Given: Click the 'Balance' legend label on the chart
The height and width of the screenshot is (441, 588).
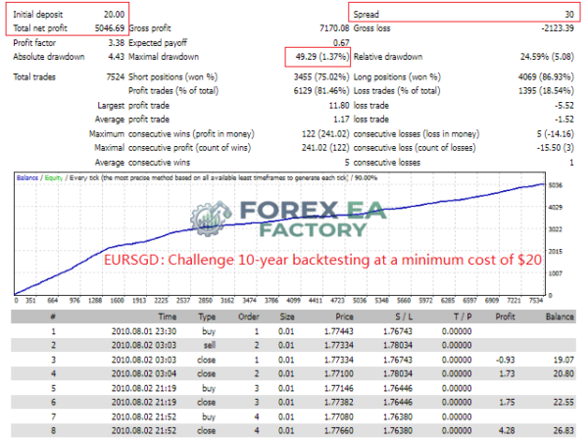Looking at the screenshot, I should point(27,177).
